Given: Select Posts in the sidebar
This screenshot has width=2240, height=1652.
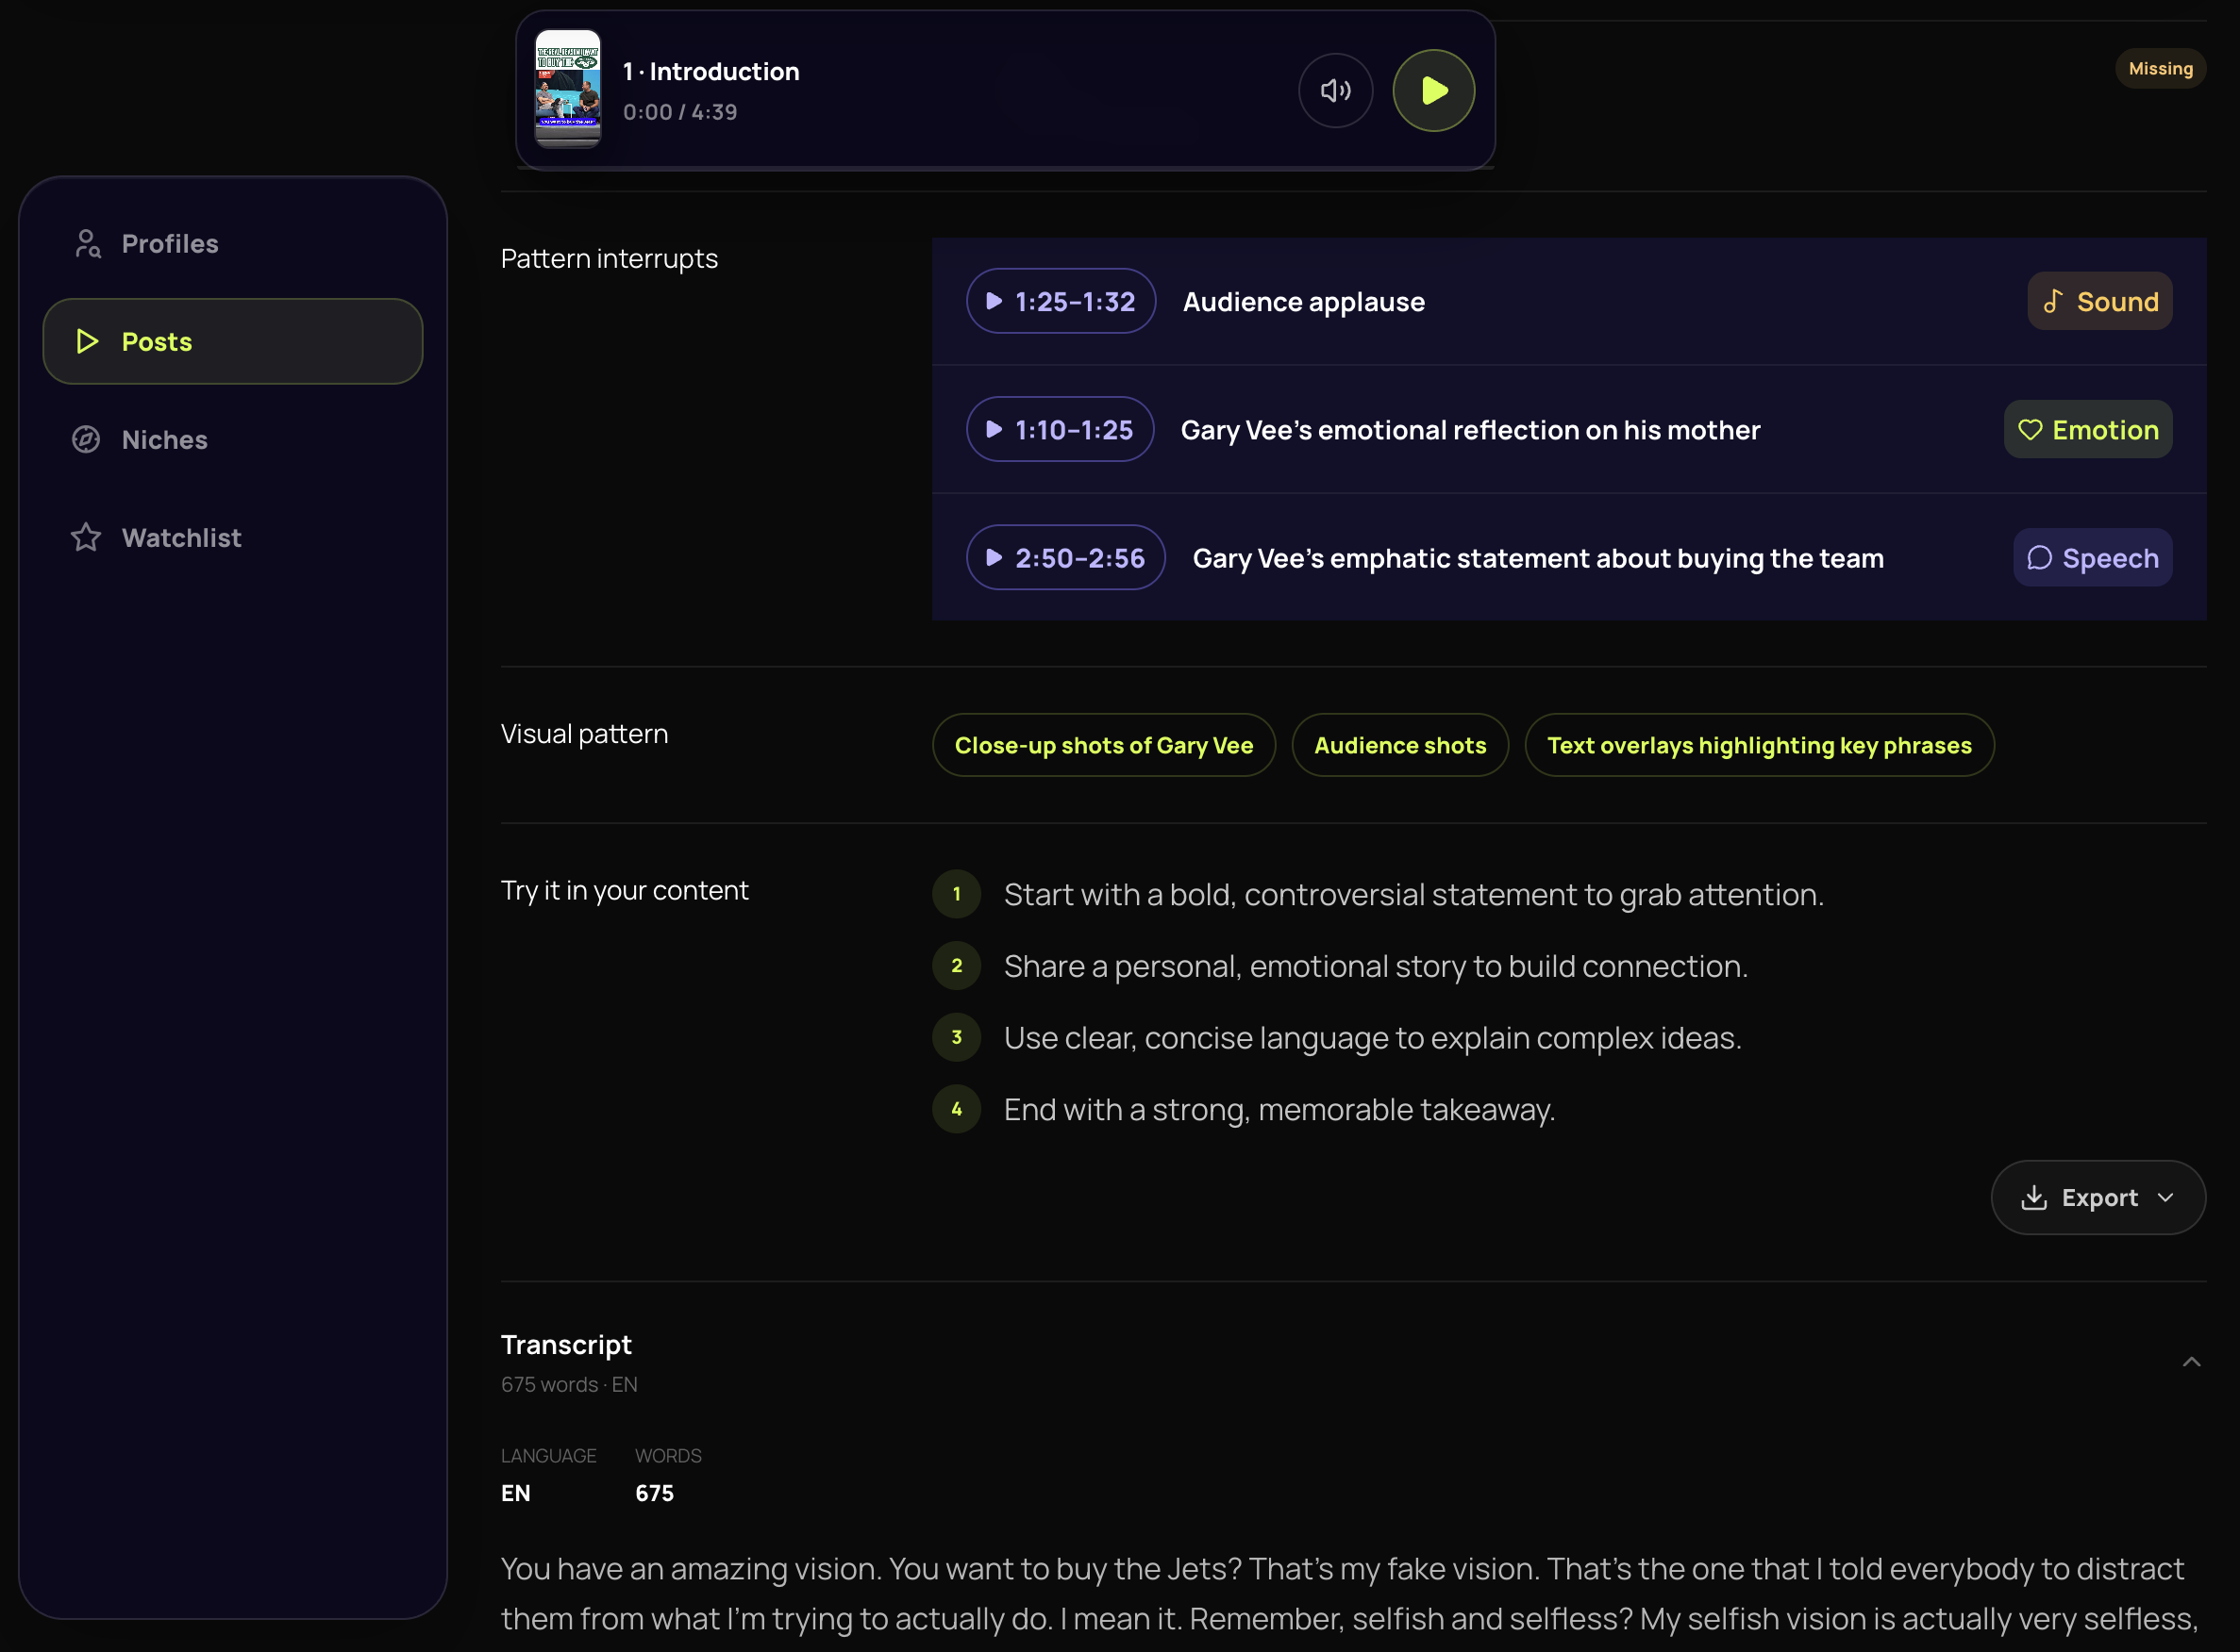Looking at the screenshot, I should (232, 341).
